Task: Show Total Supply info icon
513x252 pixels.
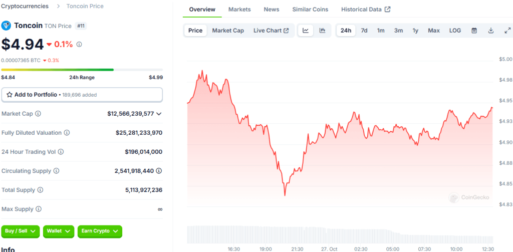Action: [40, 190]
